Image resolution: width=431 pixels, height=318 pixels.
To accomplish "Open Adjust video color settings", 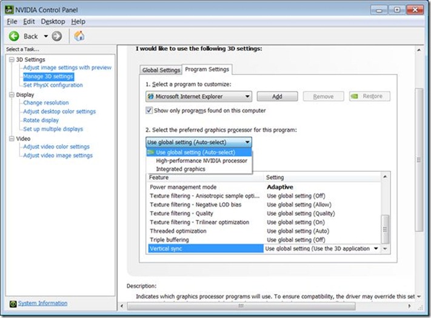I will [x=56, y=147].
